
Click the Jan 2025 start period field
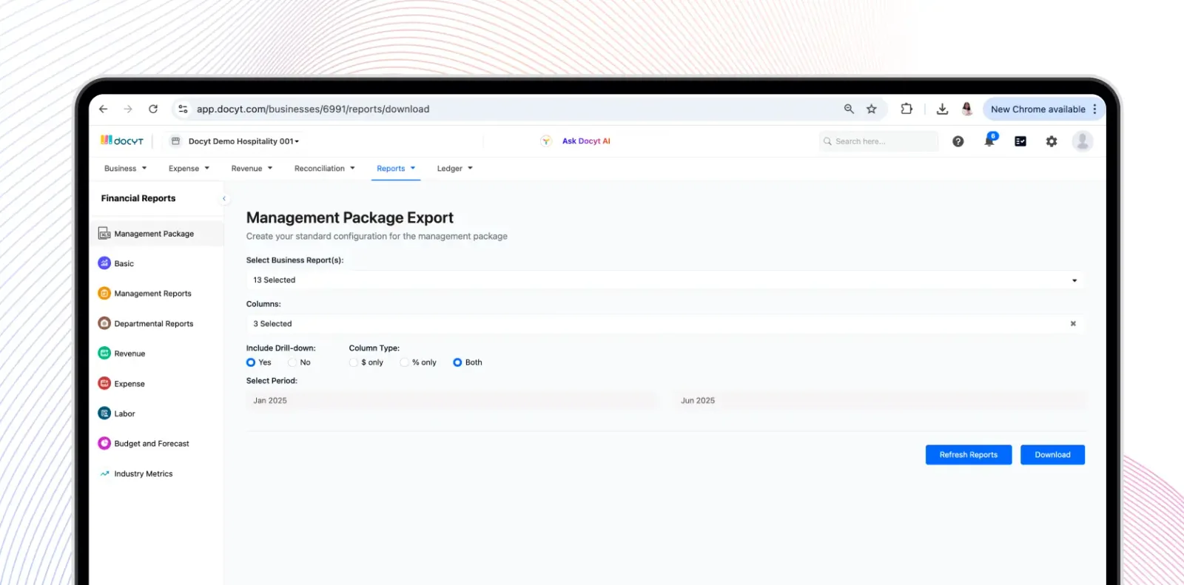(451, 401)
